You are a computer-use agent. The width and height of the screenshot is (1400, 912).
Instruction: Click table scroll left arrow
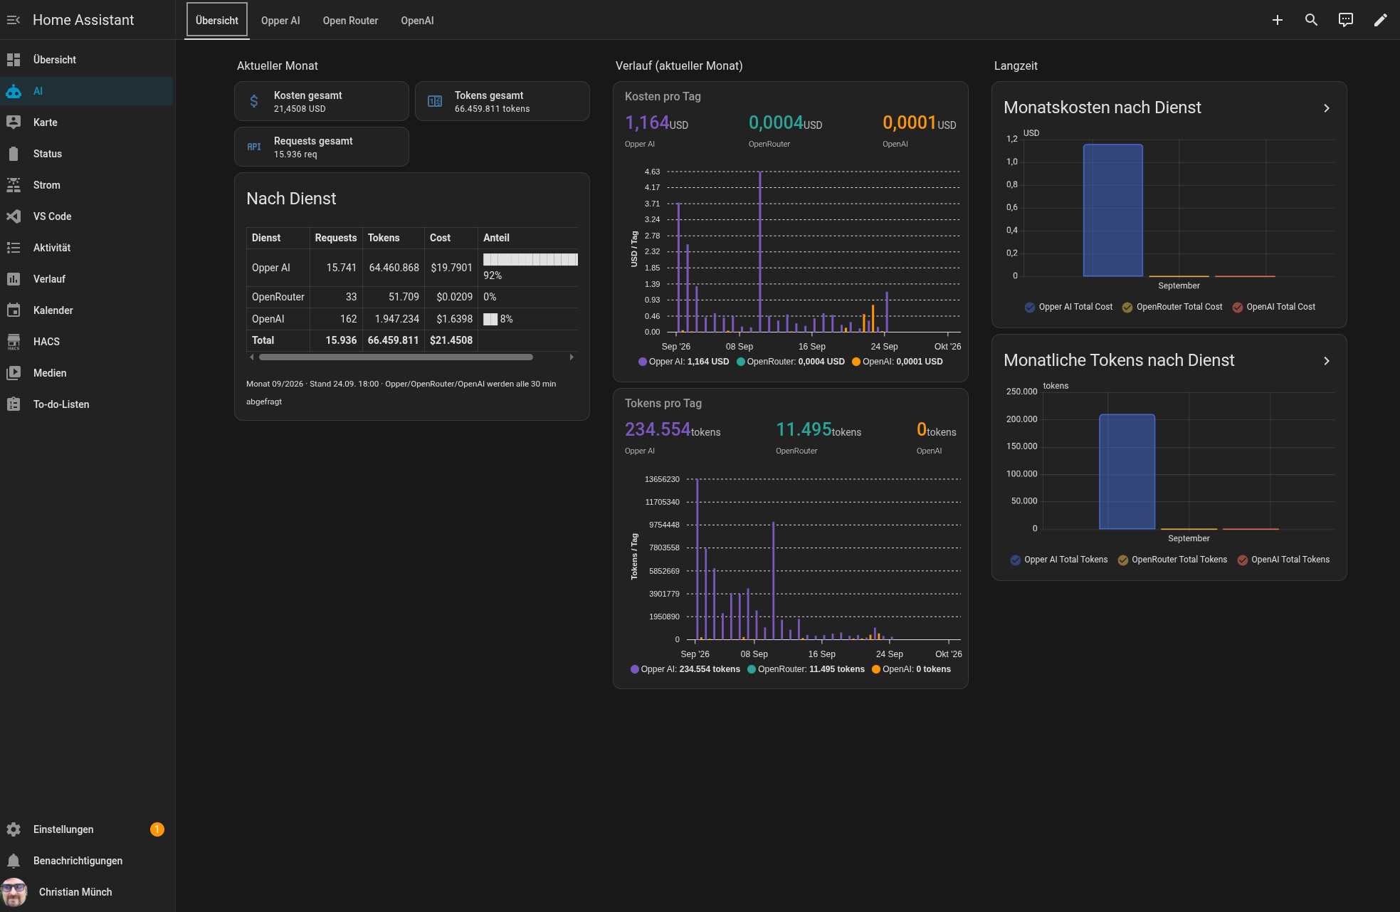pyautogui.click(x=252, y=357)
